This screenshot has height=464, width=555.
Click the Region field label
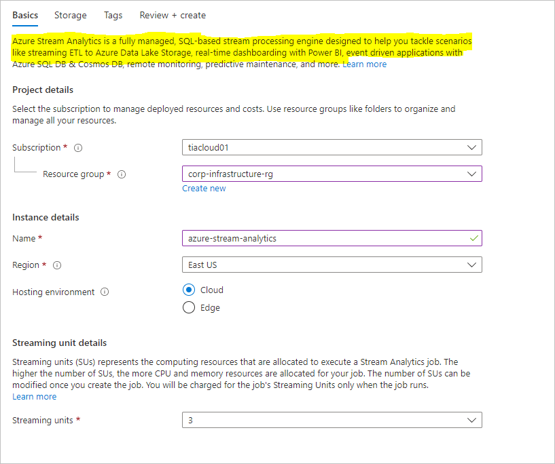[x=26, y=265]
